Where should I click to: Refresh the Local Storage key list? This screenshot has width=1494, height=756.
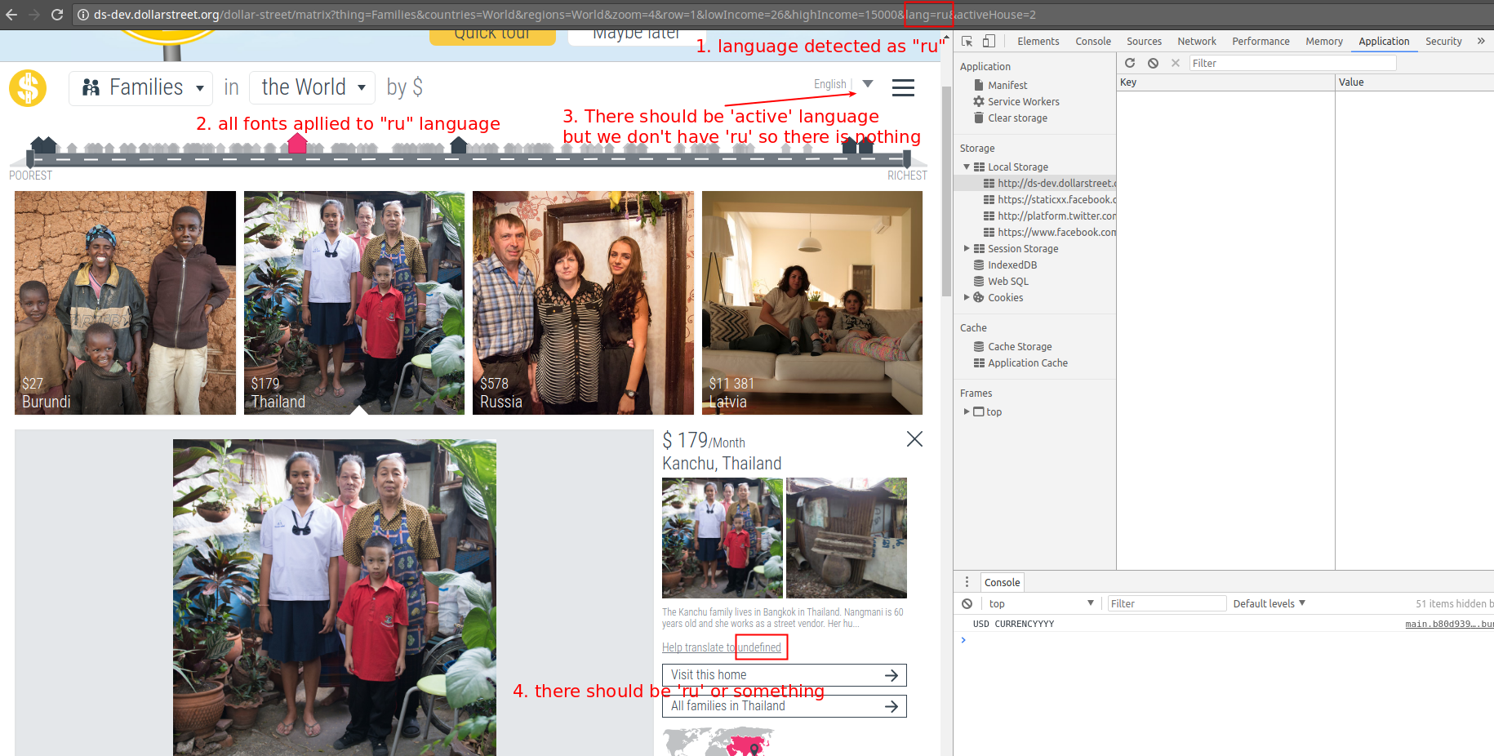pyautogui.click(x=1130, y=63)
